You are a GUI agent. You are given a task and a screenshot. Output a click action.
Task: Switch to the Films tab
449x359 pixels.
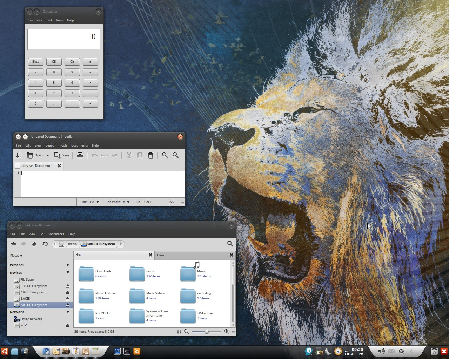[189, 255]
